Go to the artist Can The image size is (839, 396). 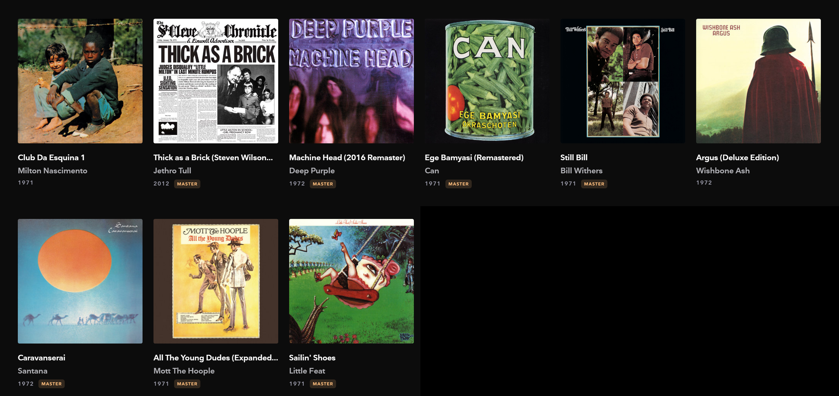click(x=432, y=171)
